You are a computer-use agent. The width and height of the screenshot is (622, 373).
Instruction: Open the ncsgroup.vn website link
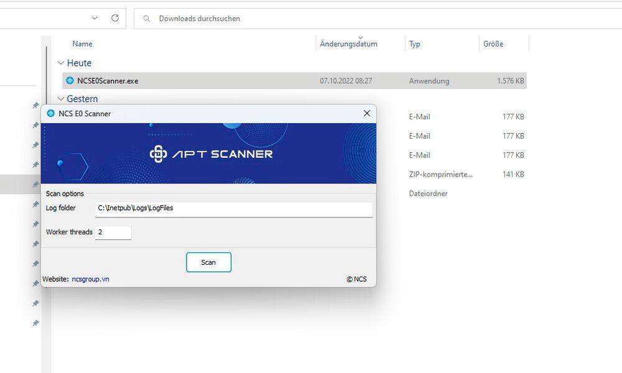tap(90, 279)
